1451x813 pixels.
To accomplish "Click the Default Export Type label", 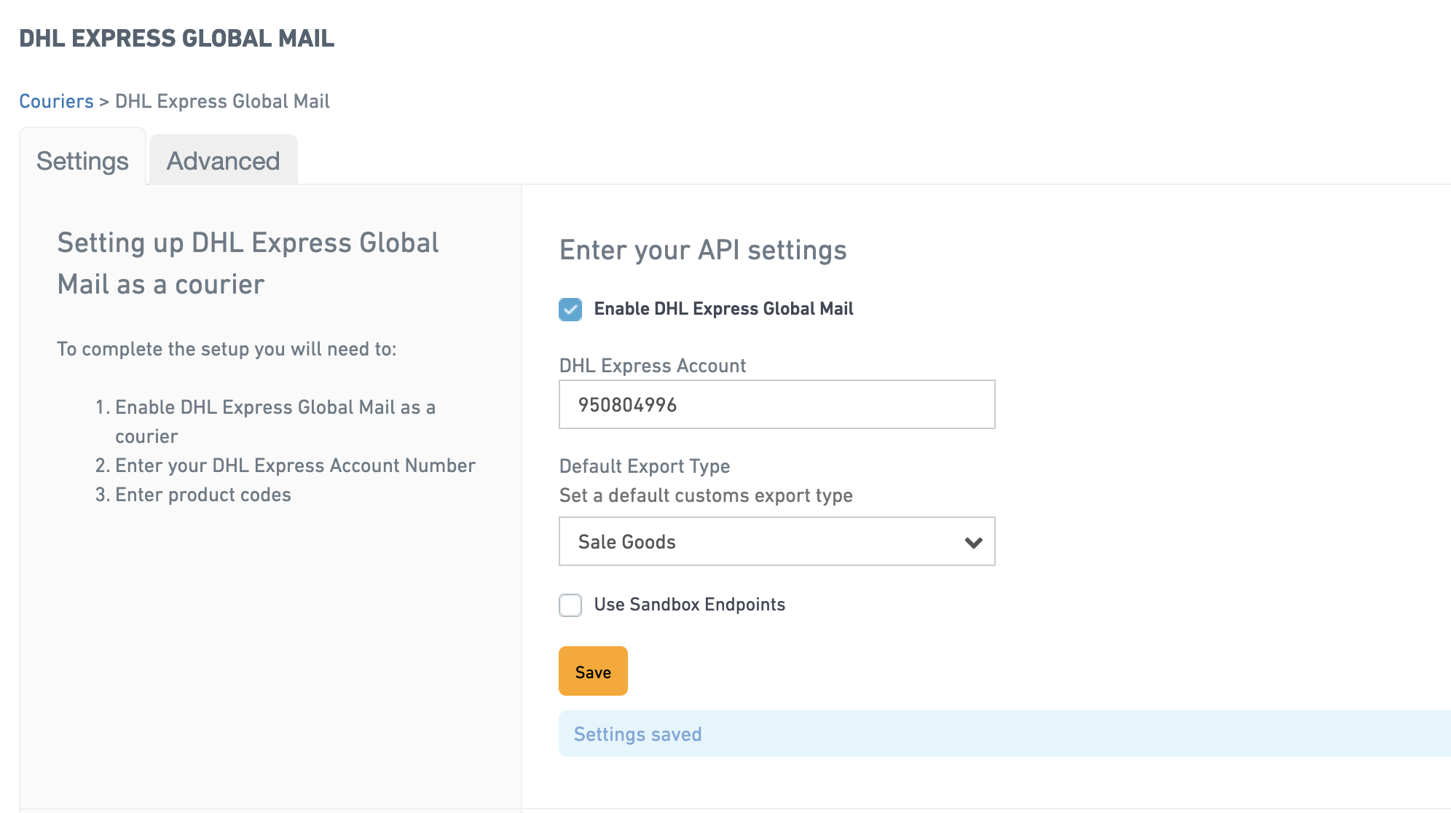I will (x=644, y=466).
